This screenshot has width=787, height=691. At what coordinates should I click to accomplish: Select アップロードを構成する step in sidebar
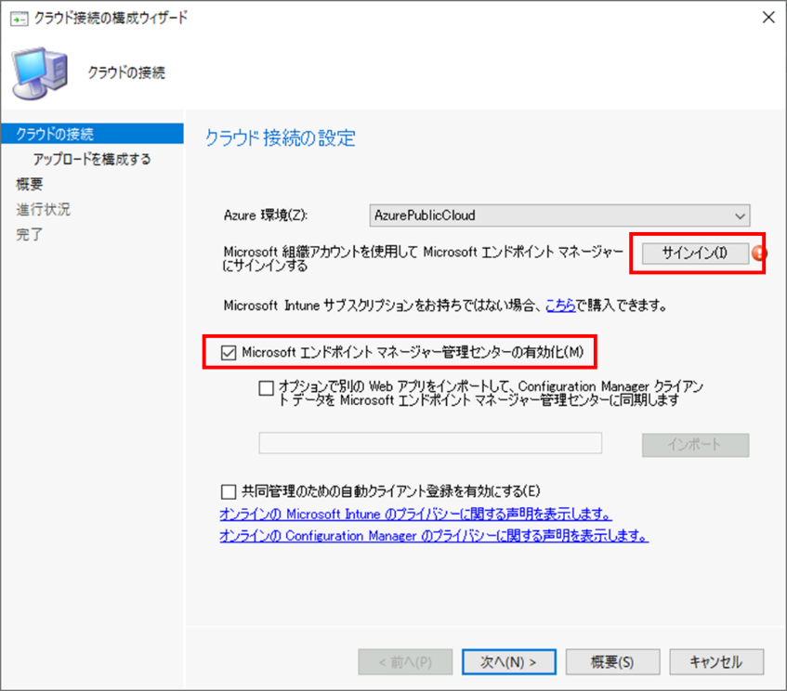(x=92, y=159)
